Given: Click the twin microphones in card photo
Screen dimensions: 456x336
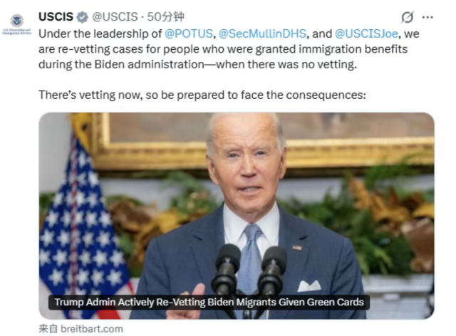Looking at the screenshot, I should (x=249, y=272).
